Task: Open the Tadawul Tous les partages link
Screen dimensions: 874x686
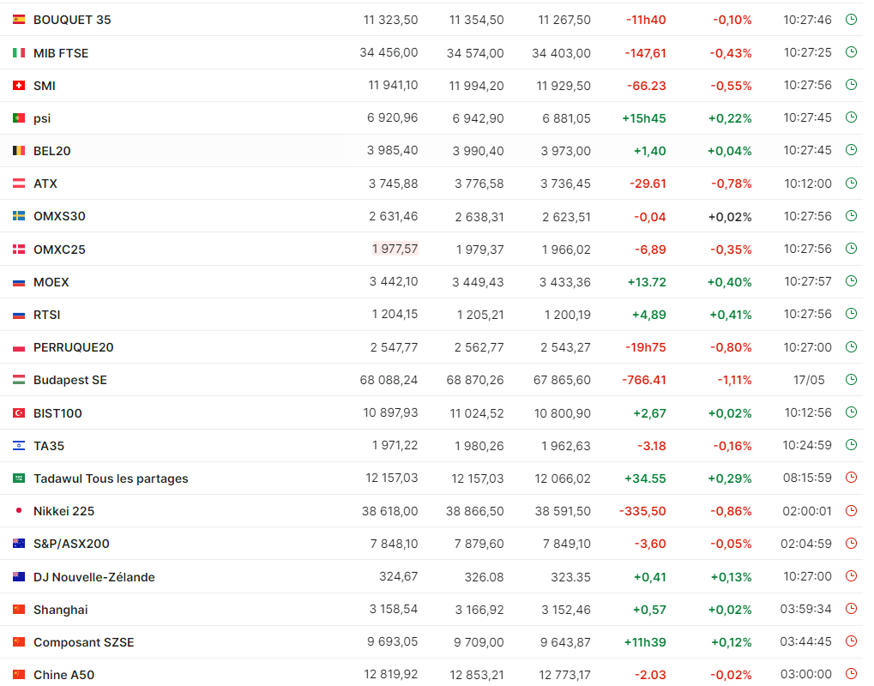Action: (x=111, y=478)
